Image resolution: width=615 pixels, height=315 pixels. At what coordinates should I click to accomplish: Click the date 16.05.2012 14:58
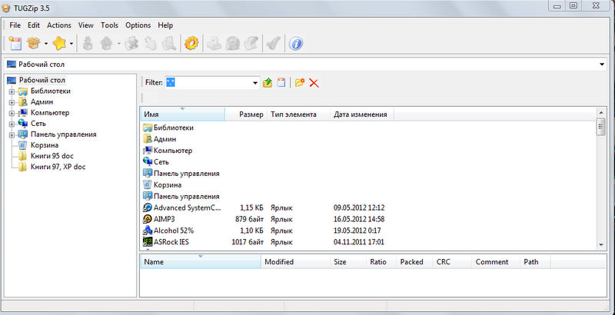tap(359, 219)
